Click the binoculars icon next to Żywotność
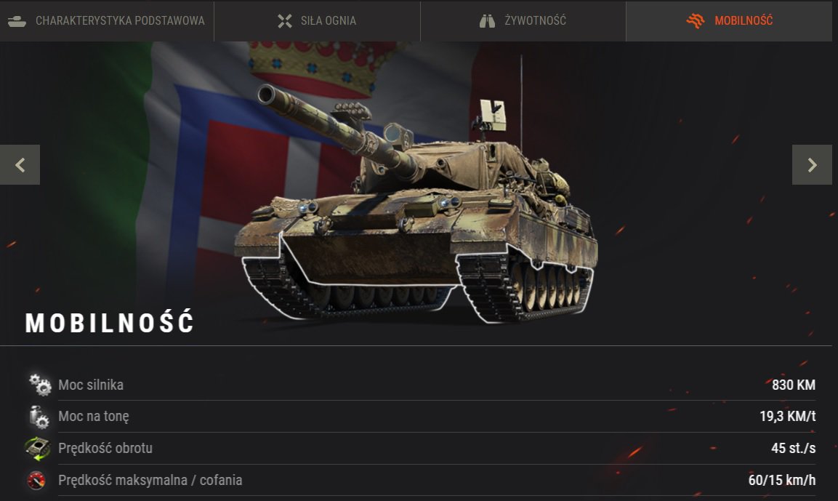The image size is (838, 501). coord(487,21)
